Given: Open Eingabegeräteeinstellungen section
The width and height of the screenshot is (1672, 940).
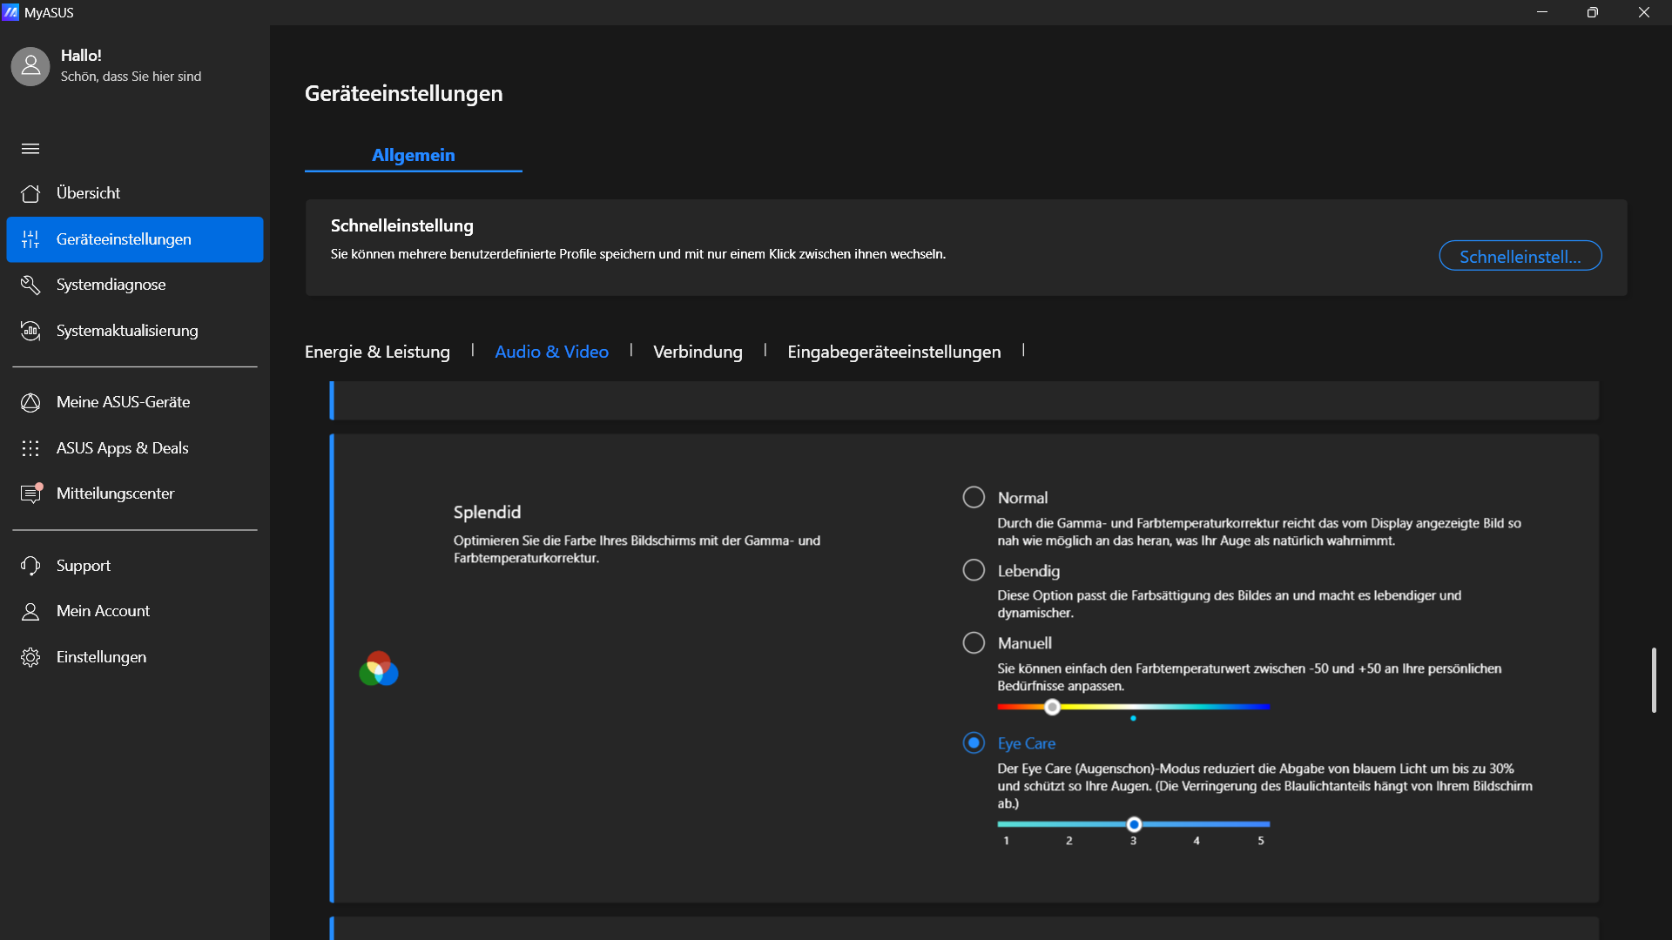Looking at the screenshot, I should pos(893,352).
